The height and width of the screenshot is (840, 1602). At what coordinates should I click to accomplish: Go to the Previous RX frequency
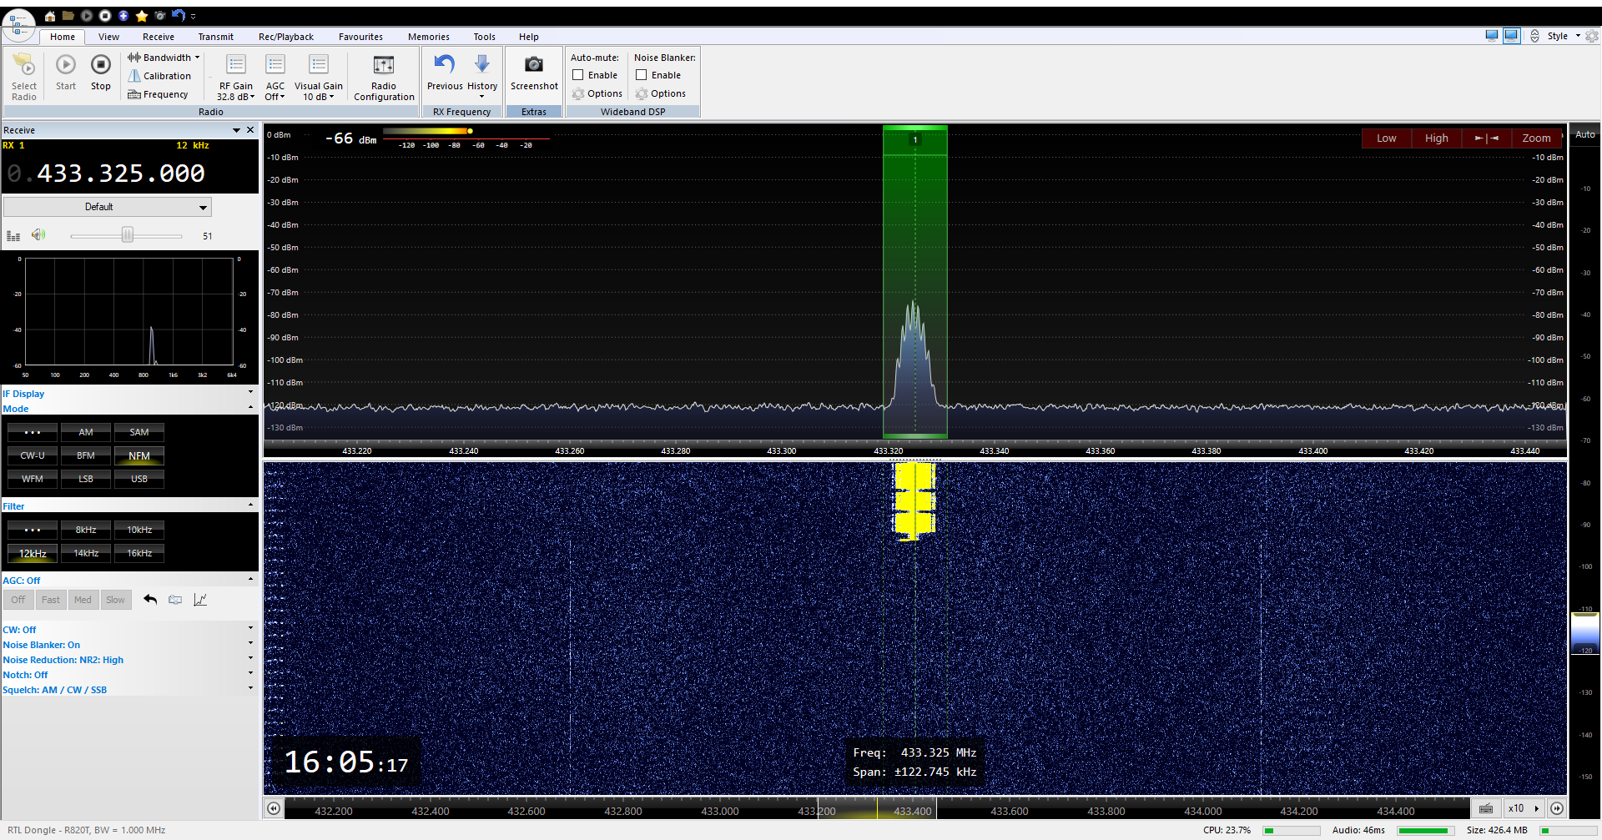click(x=444, y=65)
